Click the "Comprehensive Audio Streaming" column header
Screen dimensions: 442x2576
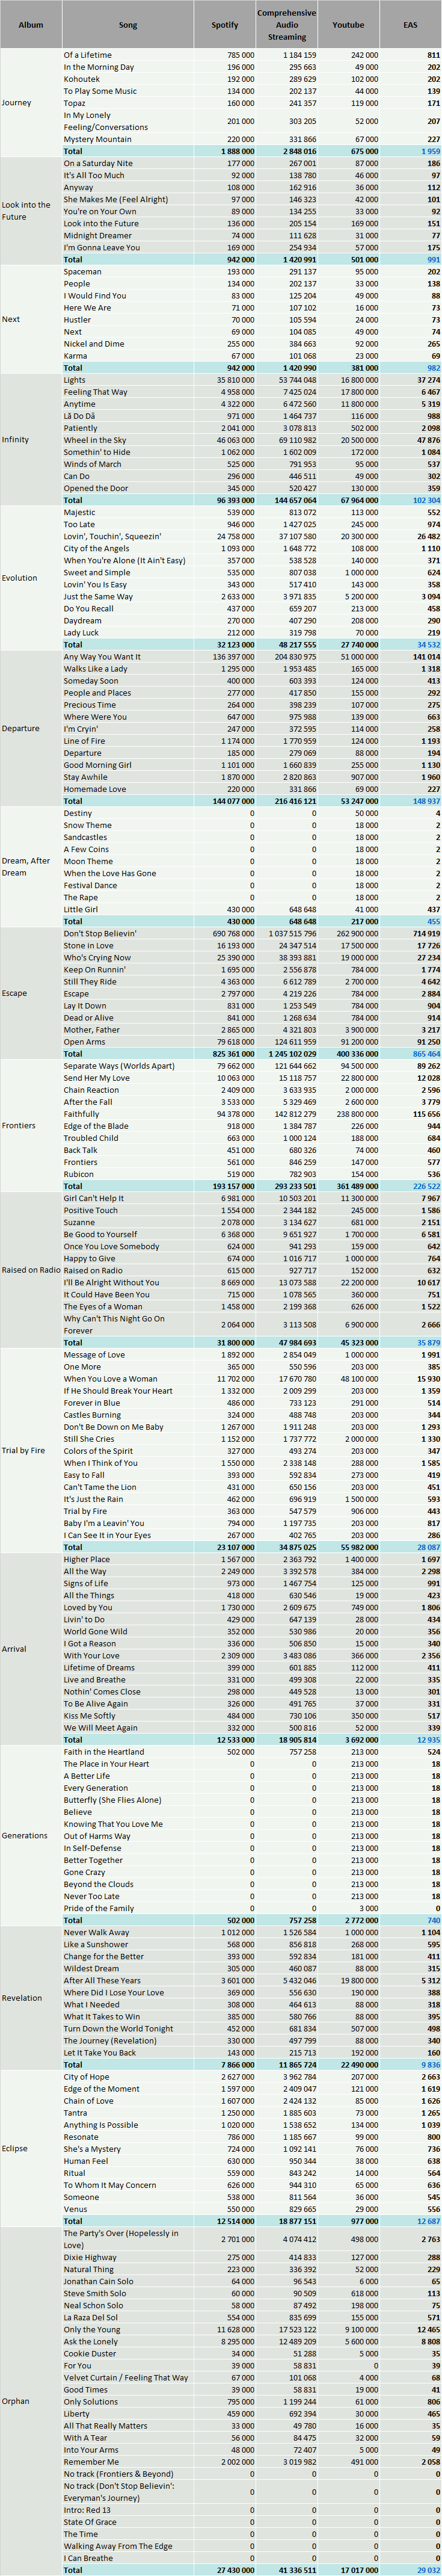(x=287, y=24)
